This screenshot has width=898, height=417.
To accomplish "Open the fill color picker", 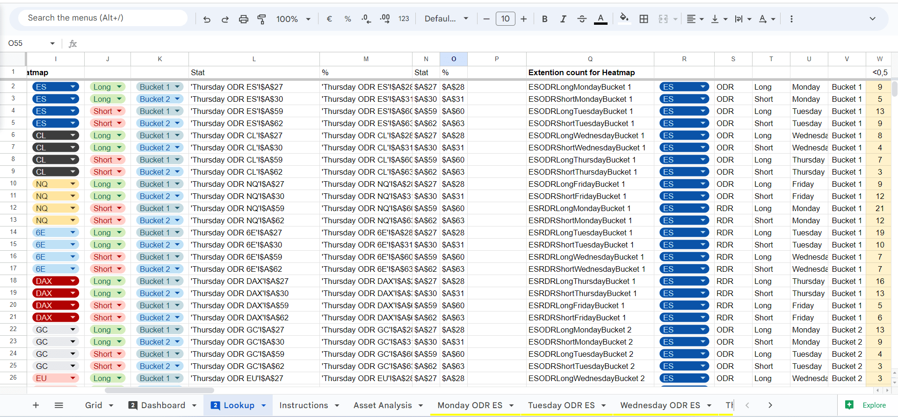I will click(x=624, y=19).
